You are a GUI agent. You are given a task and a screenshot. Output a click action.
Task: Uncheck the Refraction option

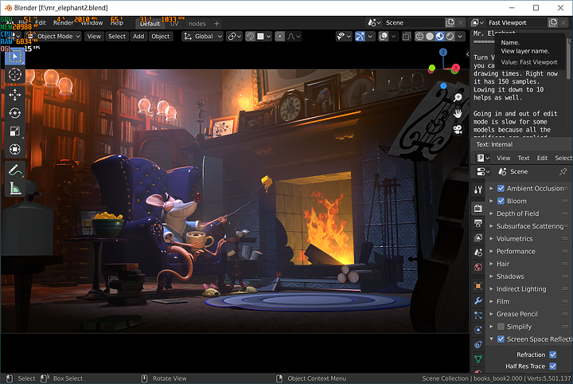(x=553, y=355)
